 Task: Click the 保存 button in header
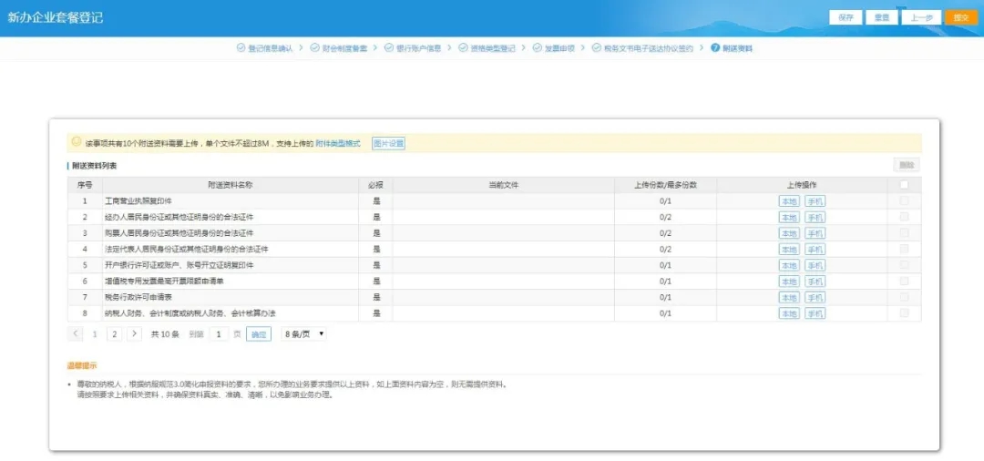(x=846, y=17)
